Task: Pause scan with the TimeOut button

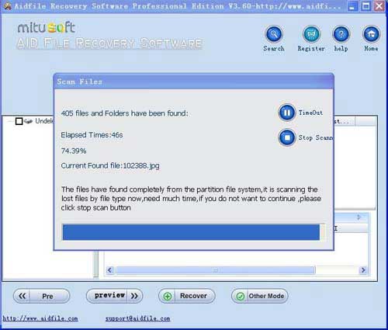Action: [286, 113]
